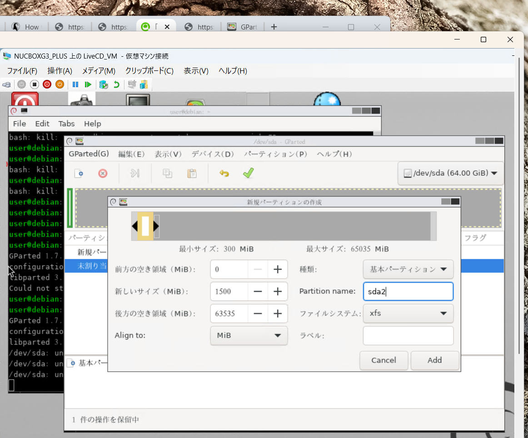This screenshot has height=438, width=528.
Task: Click the Add button in dialog
Action: tap(435, 360)
